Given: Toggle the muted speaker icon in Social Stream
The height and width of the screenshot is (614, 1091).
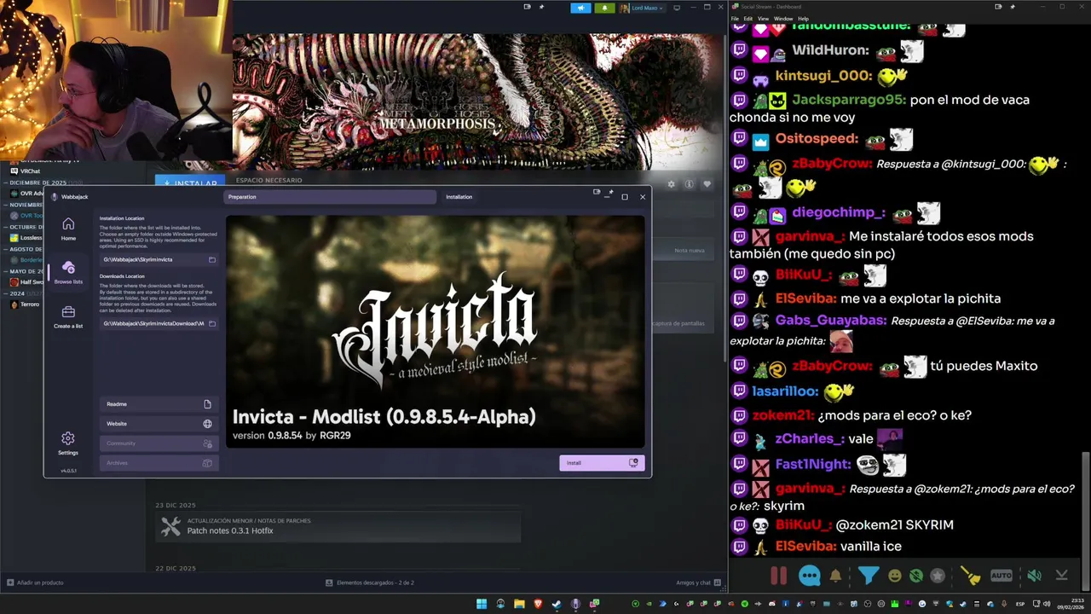Looking at the screenshot, I should click(1034, 576).
